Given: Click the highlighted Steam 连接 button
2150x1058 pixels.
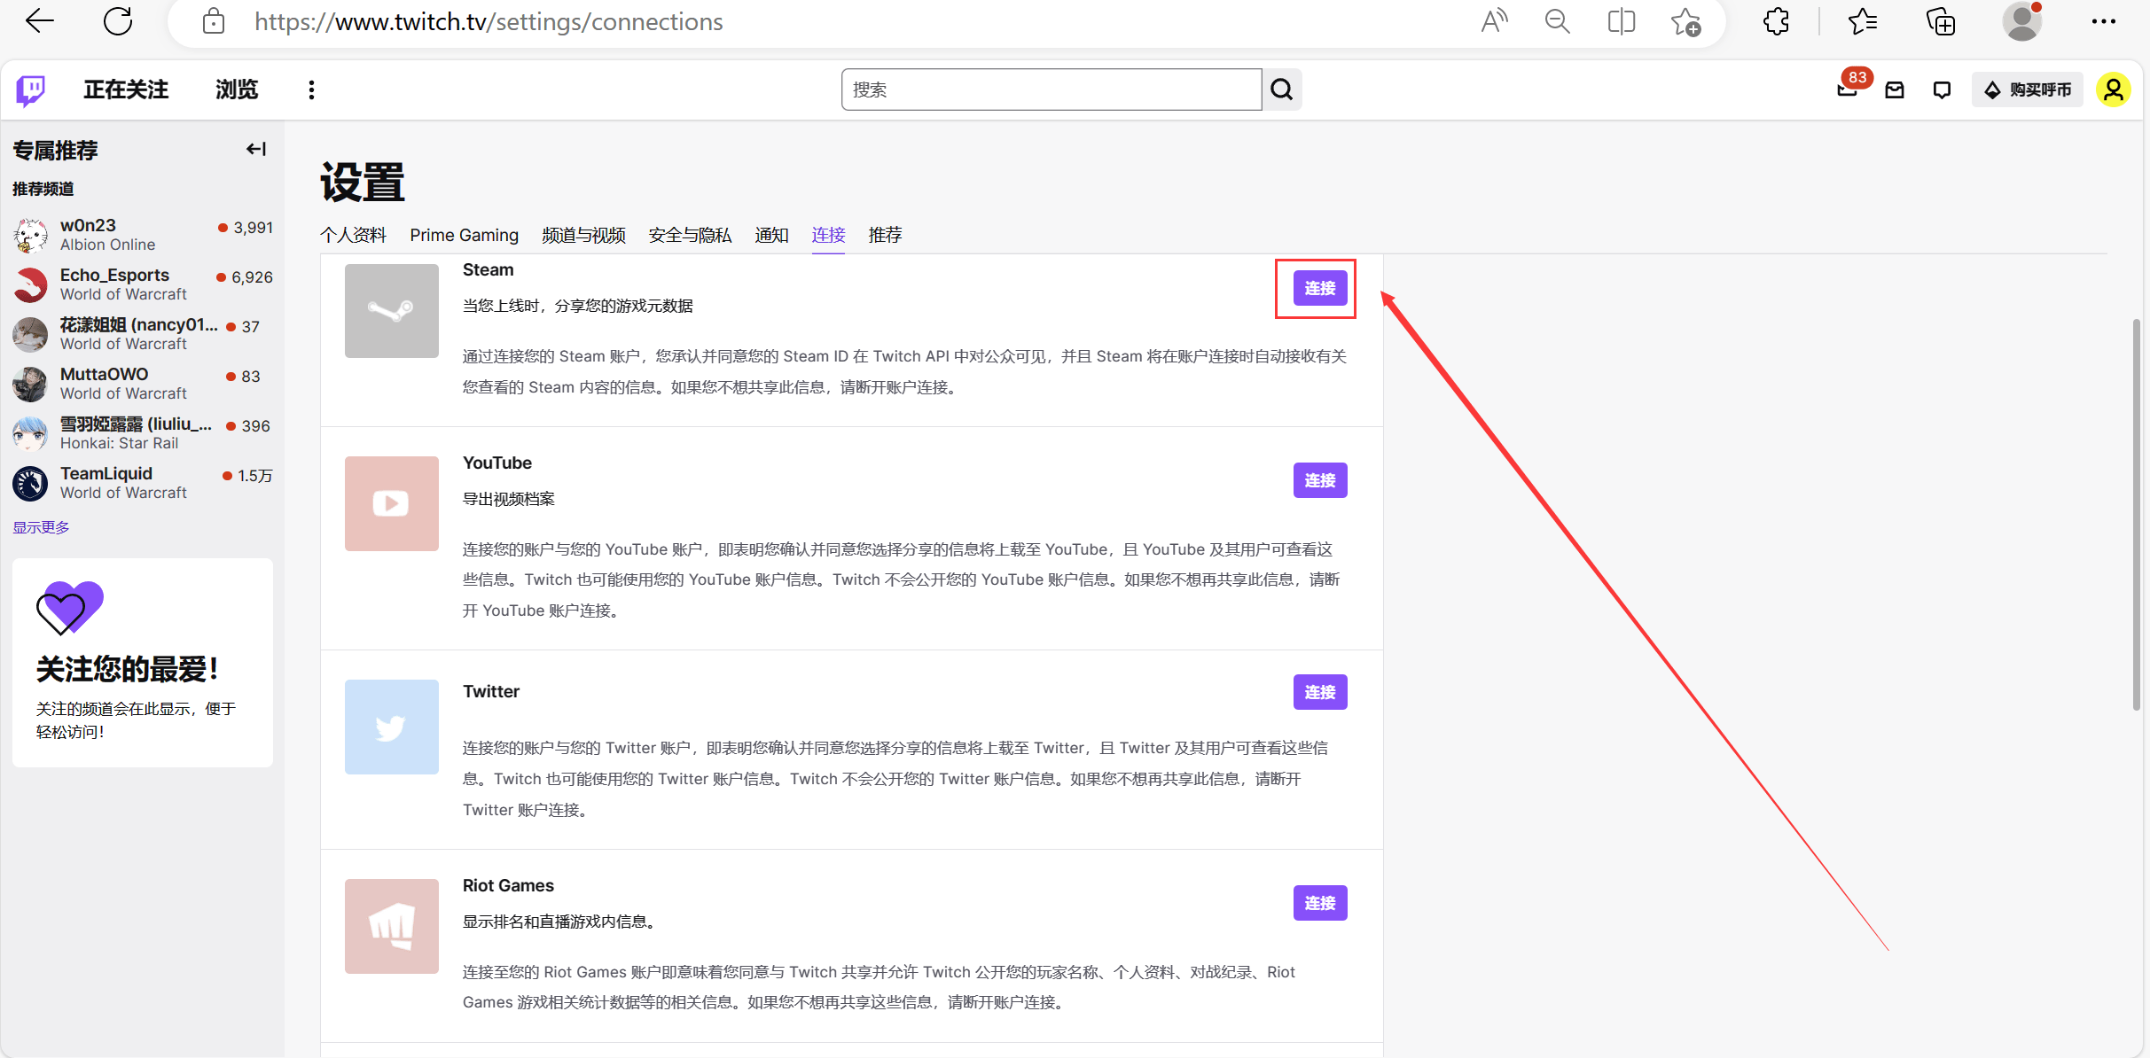Looking at the screenshot, I should coord(1318,288).
